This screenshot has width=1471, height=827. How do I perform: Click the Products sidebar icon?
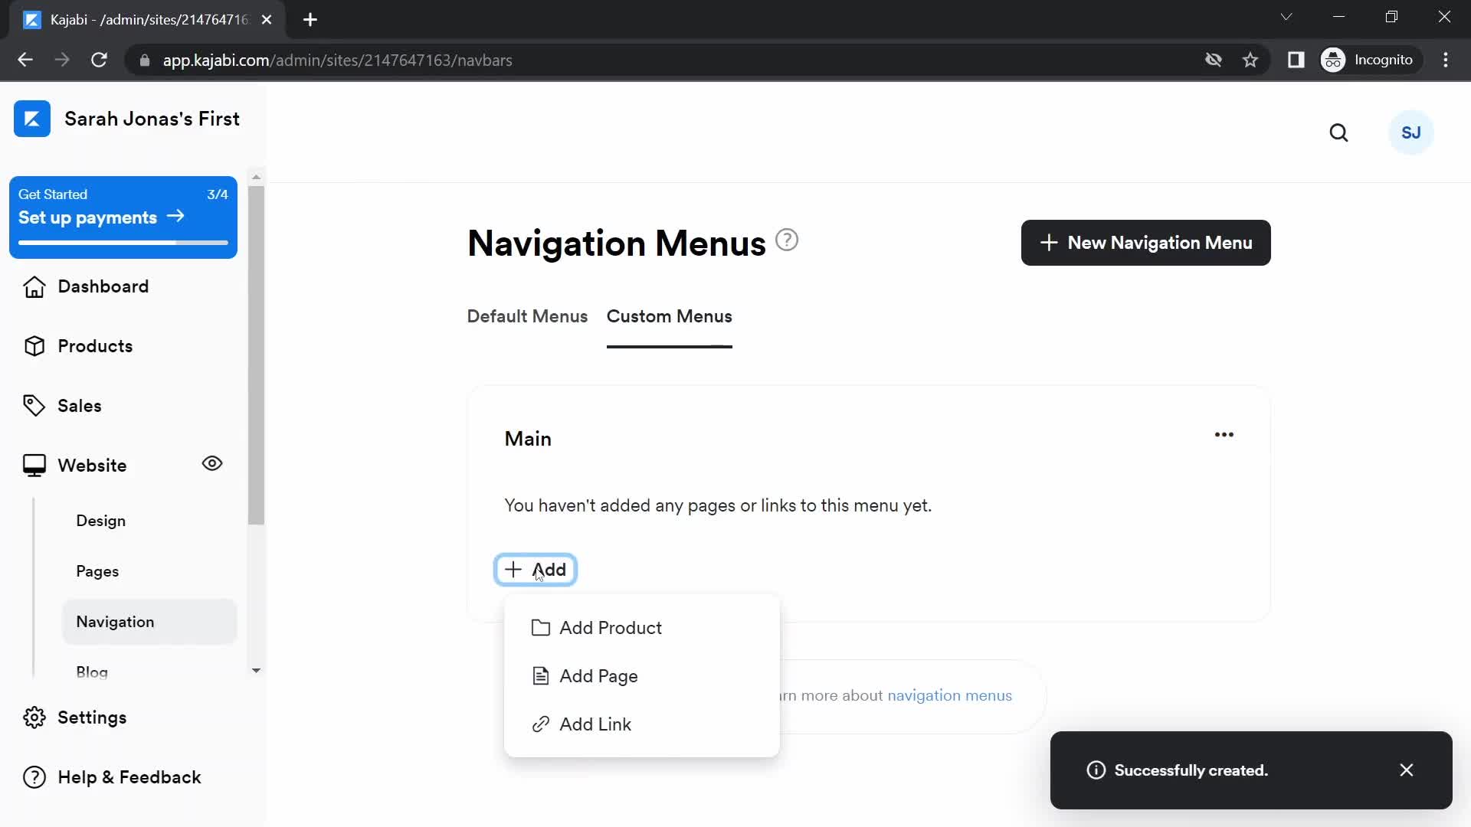point(32,345)
